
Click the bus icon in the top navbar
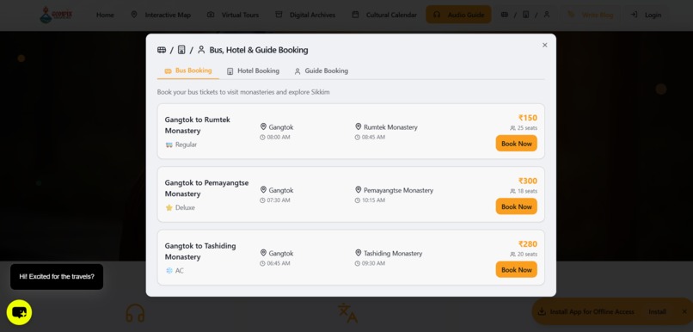pyautogui.click(x=505, y=15)
